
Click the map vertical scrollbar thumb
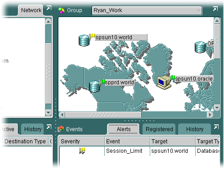217,41
